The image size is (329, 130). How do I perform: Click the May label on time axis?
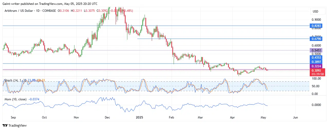click(264, 117)
